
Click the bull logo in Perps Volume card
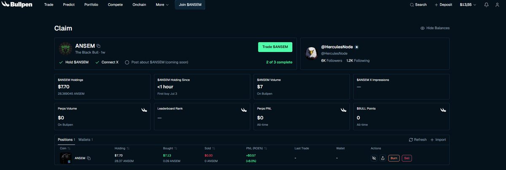pos(144,110)
